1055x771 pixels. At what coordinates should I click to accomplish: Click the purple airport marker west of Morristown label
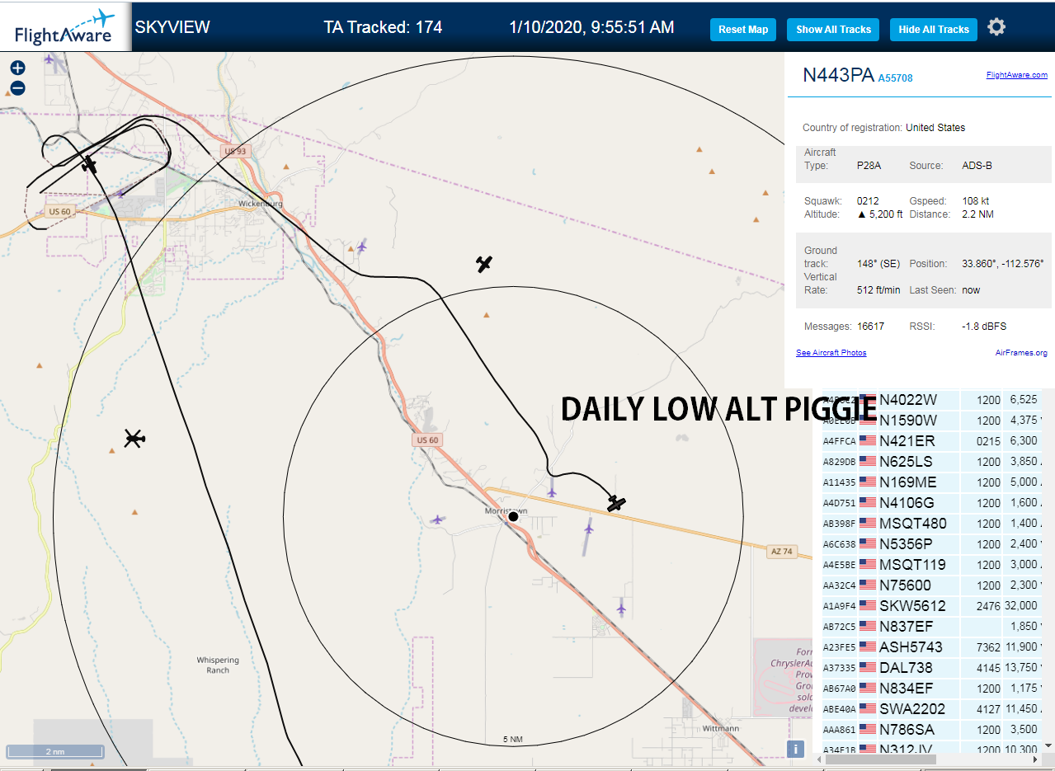click(437, 519)
